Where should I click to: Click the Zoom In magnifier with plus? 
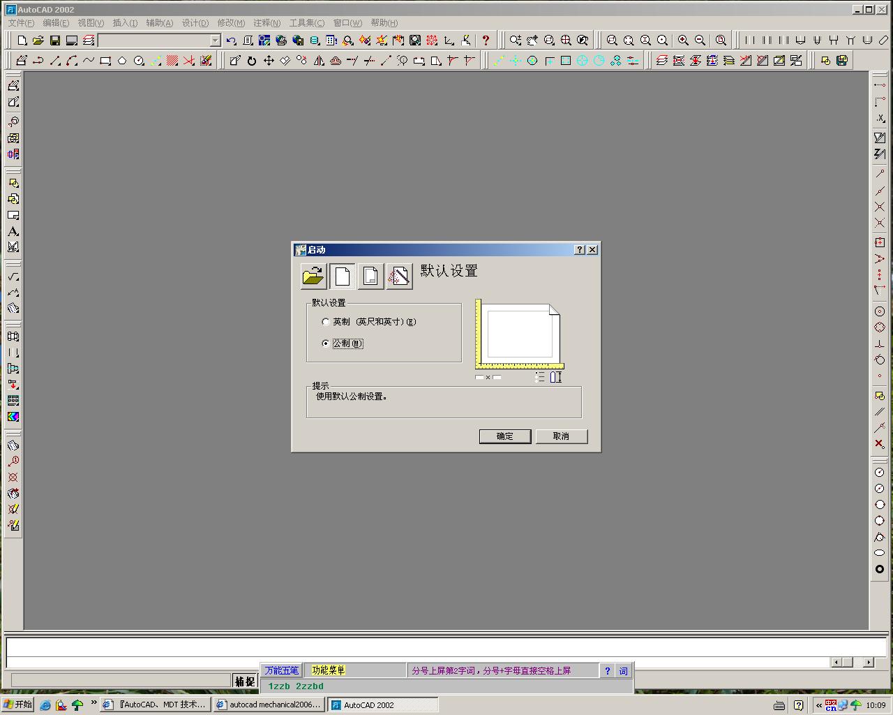coord(684,40)
